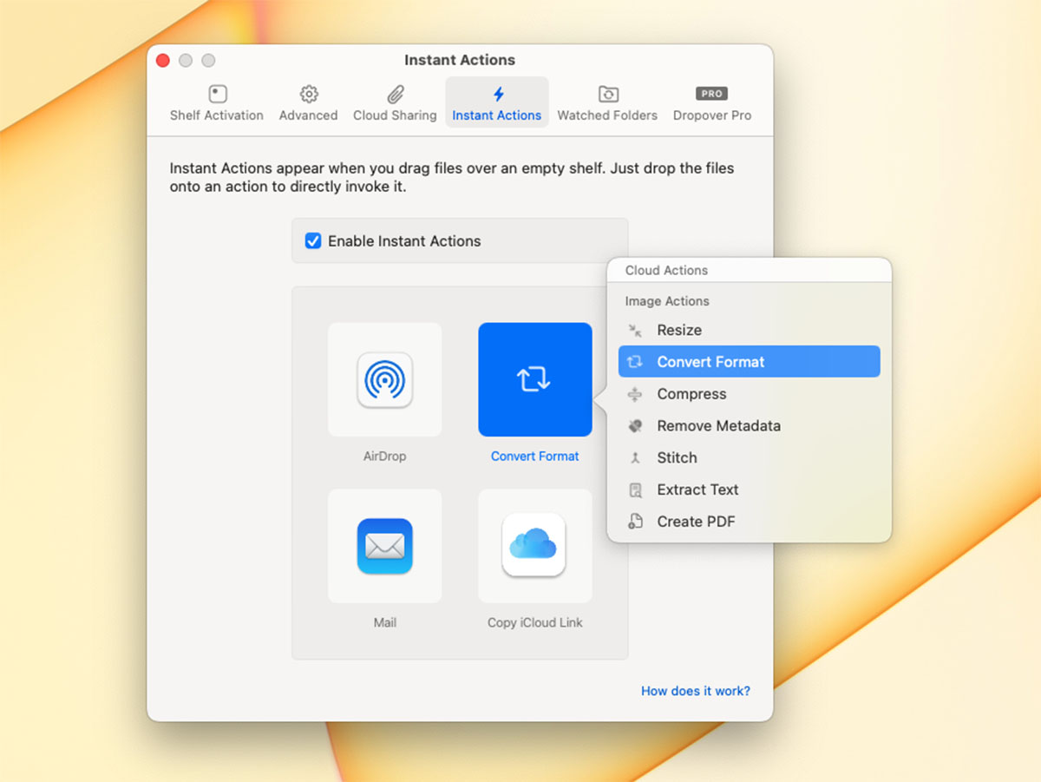Choose Resize from the Image Actions menu
Image resolution: width=1041 pixels, height=782 pixels.
[x=679, y=330]
